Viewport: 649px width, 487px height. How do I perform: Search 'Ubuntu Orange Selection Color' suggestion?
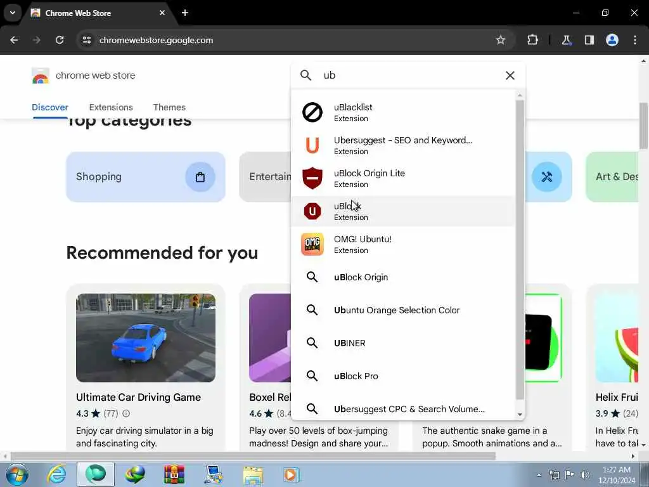[x=404, y=310]
